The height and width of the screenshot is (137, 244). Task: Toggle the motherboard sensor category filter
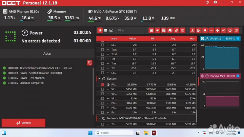tap(164, 31)
